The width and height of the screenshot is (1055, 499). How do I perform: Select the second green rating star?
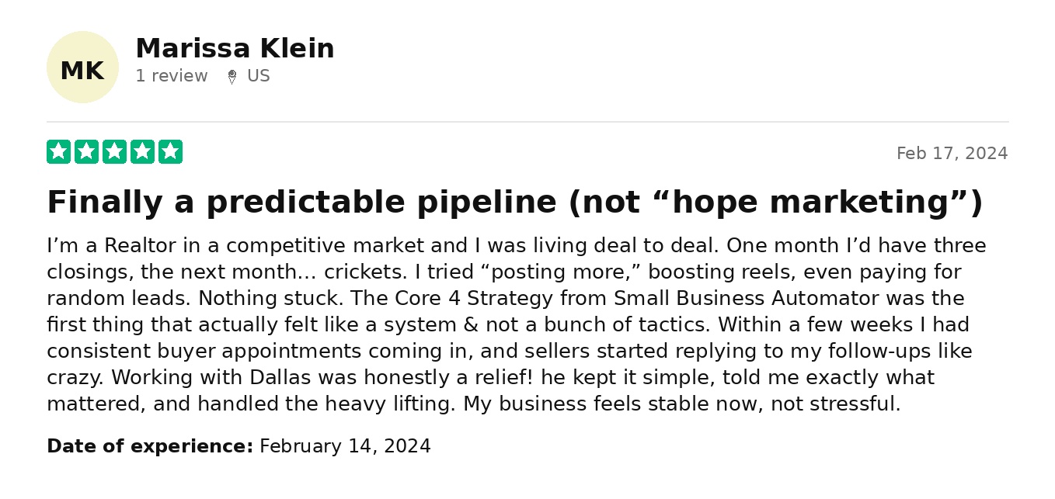point(86,152)
